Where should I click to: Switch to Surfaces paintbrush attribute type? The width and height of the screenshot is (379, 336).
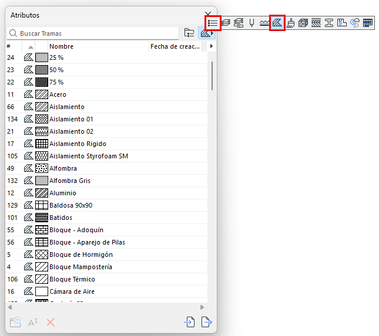click(x=291, y=23)
